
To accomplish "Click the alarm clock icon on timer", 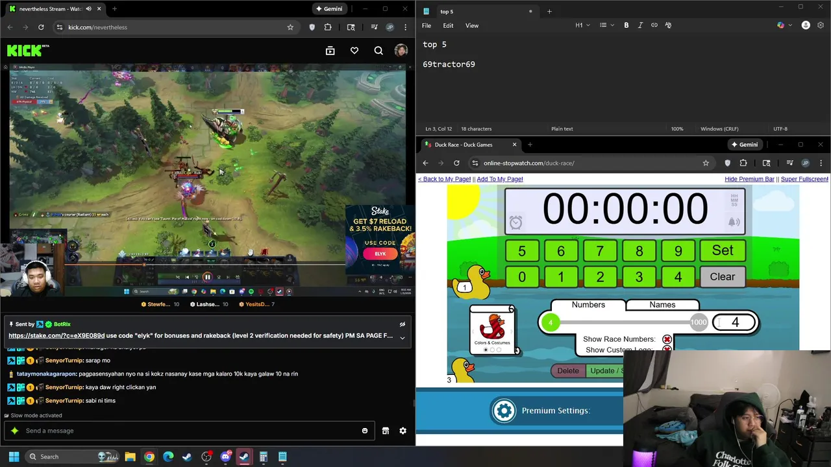I will click(515, 222).
